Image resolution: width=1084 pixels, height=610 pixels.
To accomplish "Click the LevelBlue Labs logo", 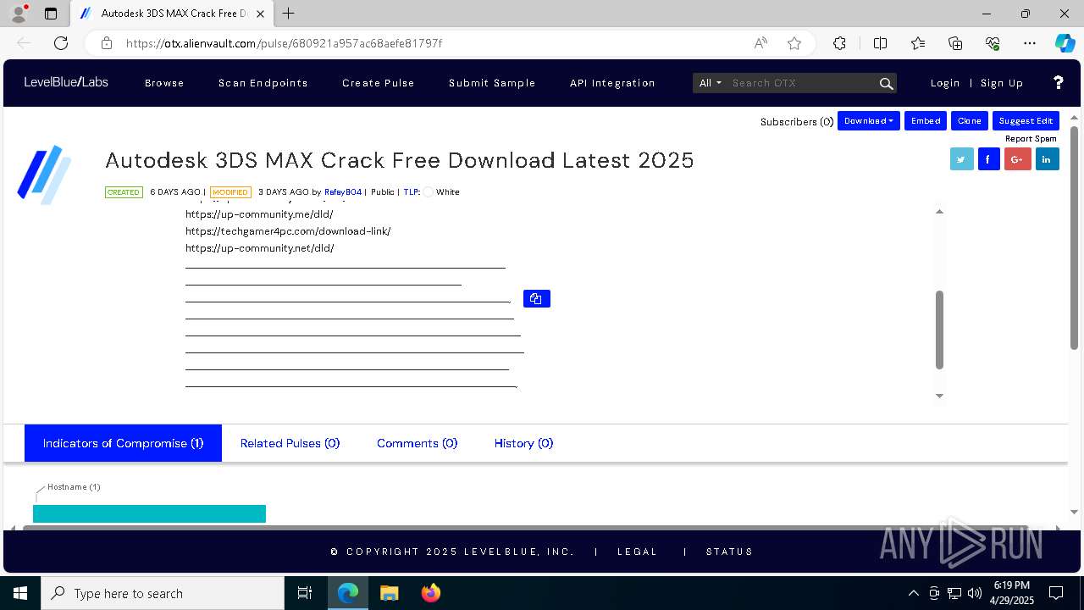I will 66,82.
